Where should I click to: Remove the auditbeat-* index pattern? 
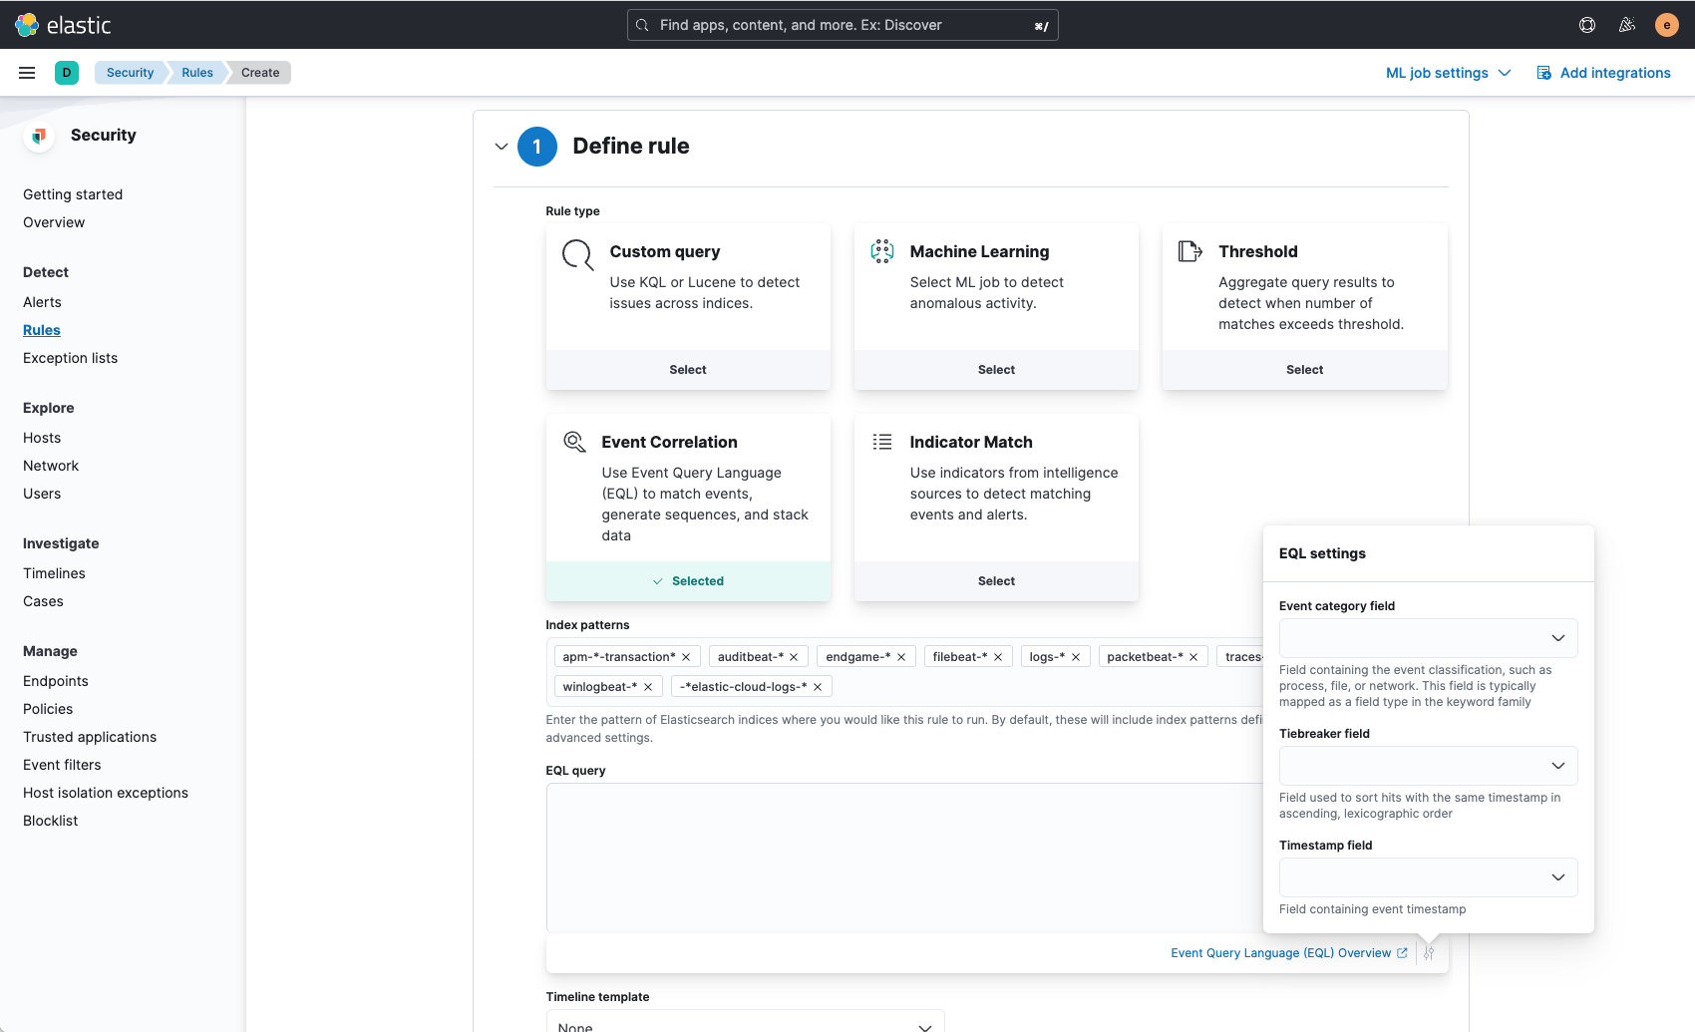click(794, 657)
